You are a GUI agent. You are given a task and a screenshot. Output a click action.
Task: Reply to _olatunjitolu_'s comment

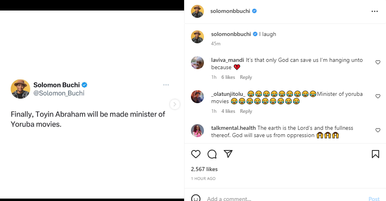[246, 111]
